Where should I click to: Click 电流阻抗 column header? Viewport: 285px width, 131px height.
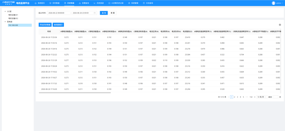coord(188,31)
